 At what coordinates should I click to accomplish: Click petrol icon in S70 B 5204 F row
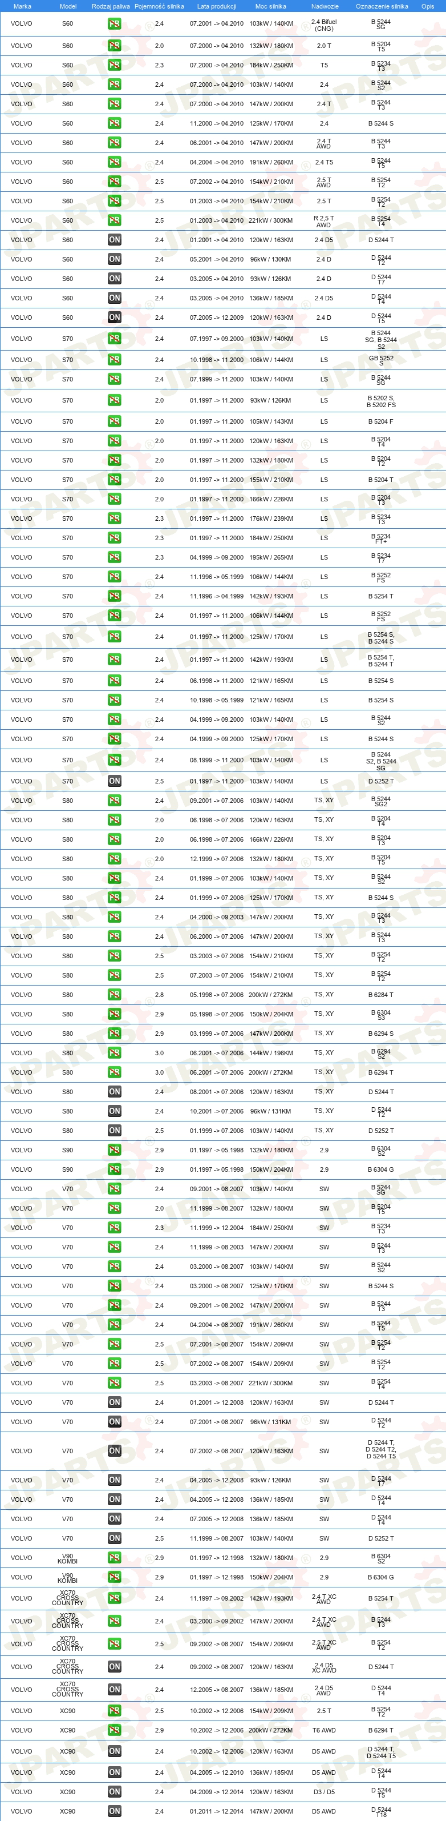coord(114,422)
